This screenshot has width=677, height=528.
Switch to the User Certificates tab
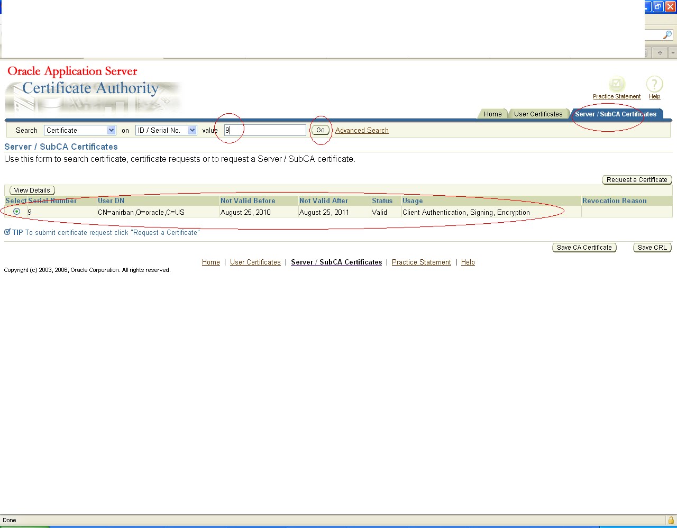[538, 114]
